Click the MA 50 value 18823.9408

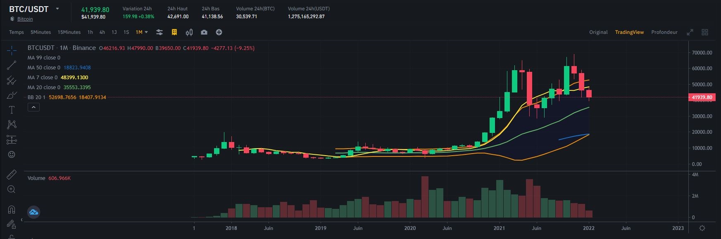pyautogui.click(x=77, y=68)
